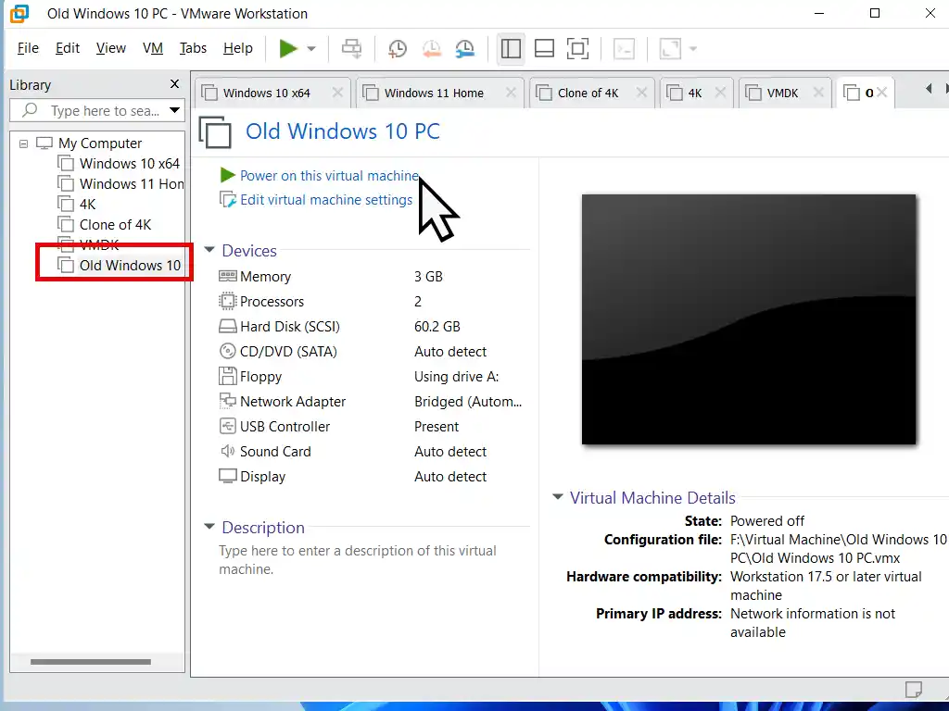
Task: Switch to the Windows 11 Home tab
Action: 434,94
